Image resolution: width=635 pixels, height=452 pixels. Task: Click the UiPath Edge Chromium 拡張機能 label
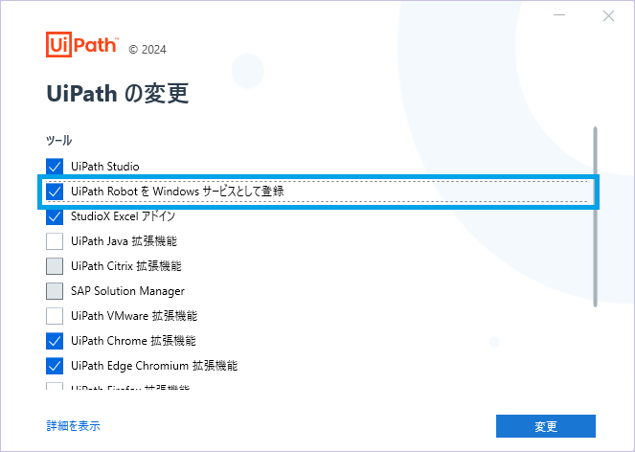154,366
